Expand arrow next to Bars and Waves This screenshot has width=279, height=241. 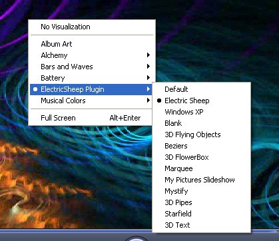coord(148,67)
